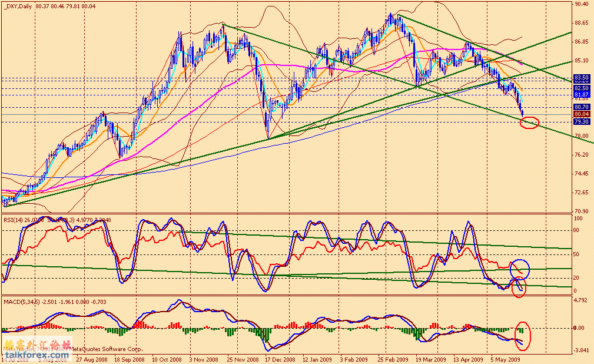This screenshot has width=594, height=364.
Task: Select the 90.40 price axis label
Action: [582, 4]
